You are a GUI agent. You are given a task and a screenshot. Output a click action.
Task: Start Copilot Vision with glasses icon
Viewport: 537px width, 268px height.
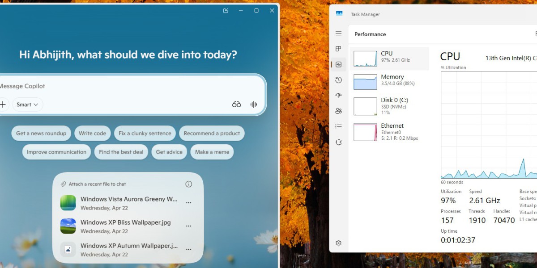pyautogui.click(x=236, y=105)
